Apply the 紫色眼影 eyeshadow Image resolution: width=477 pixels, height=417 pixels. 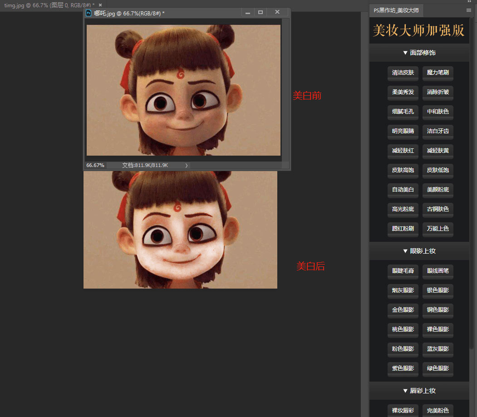pyautogui.click(x=403, y=368)
